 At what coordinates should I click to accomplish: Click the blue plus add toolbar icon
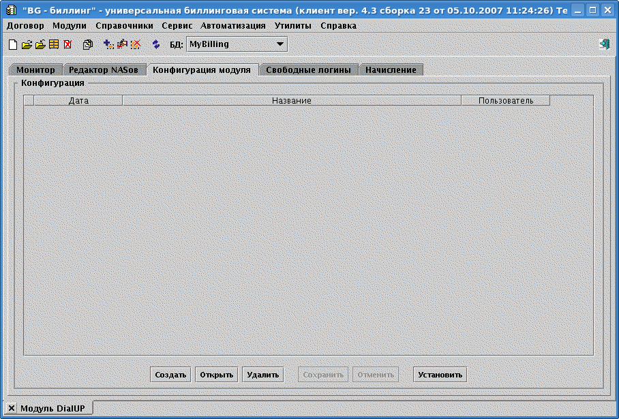tap(108, 44)
